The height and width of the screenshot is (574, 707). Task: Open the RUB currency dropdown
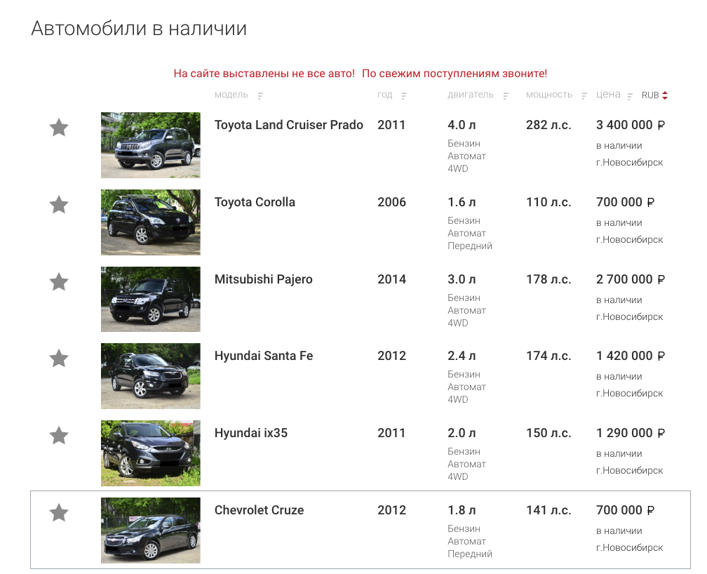(654, 95)
